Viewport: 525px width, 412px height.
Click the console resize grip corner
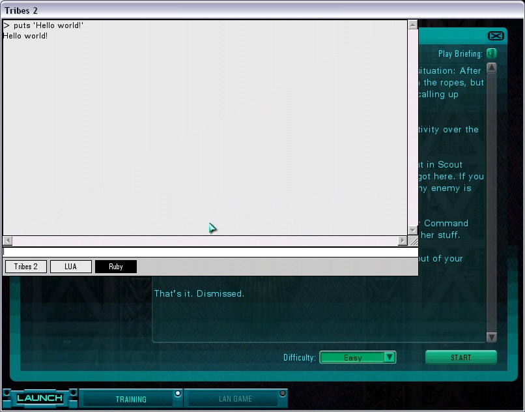click(x=413, y=241)
